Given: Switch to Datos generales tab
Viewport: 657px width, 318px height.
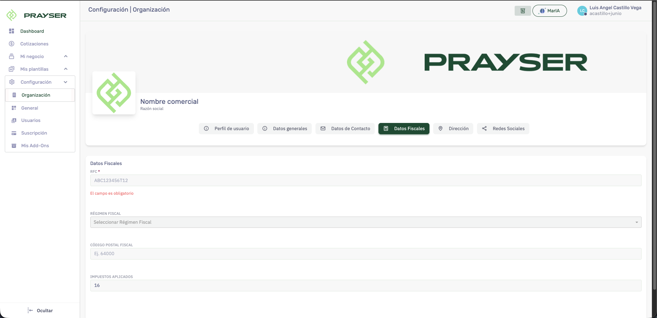Looking at the screenshot, I should (284, 128).
